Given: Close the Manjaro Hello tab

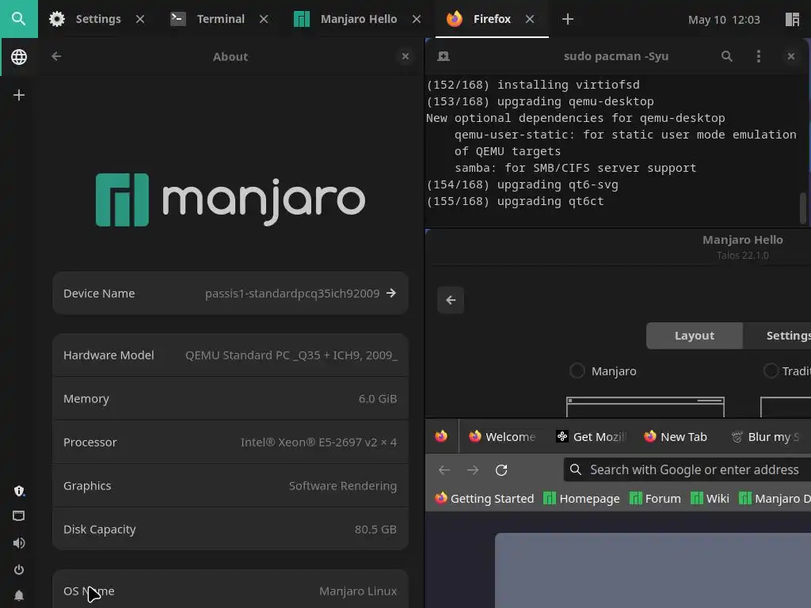Looking at the screenshot, I should point(417,19).
